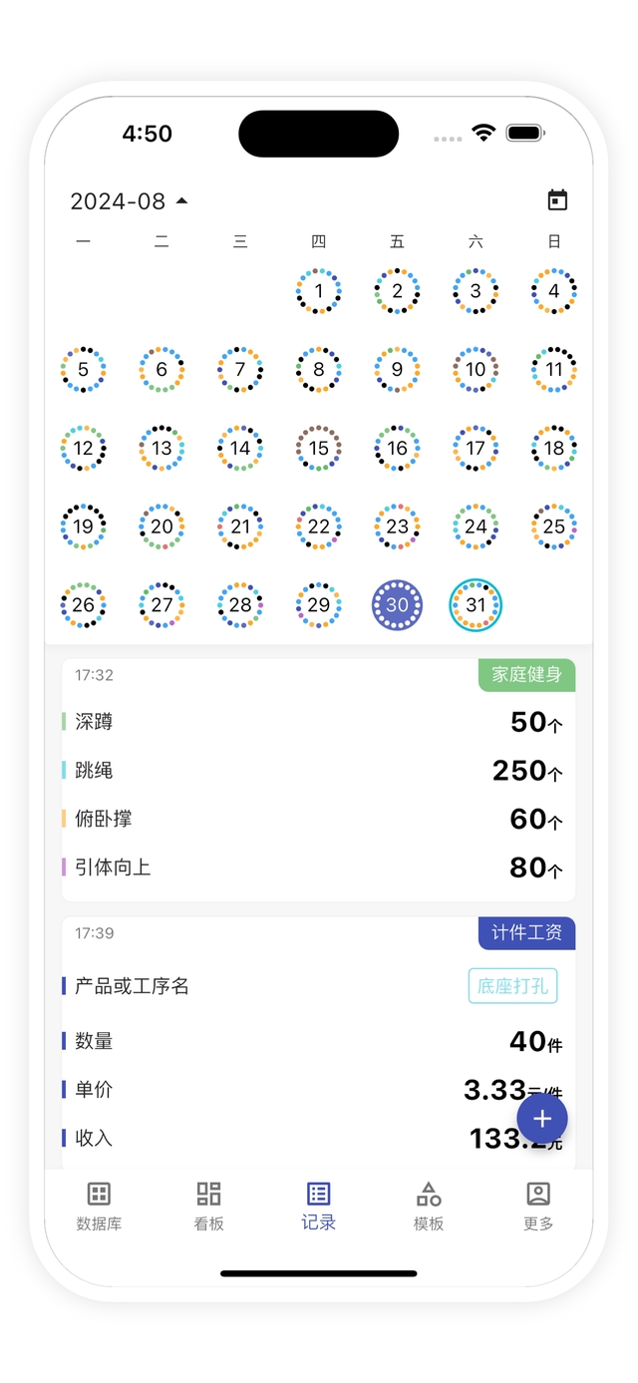The height and width of the screenshot is (1383, 638).
Task: Tap the 家庭健身 green tag
Action: point(526,675)
